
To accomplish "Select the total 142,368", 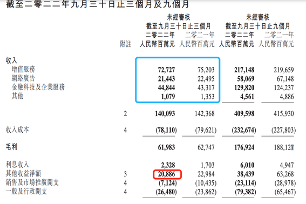I will point(205,114).
